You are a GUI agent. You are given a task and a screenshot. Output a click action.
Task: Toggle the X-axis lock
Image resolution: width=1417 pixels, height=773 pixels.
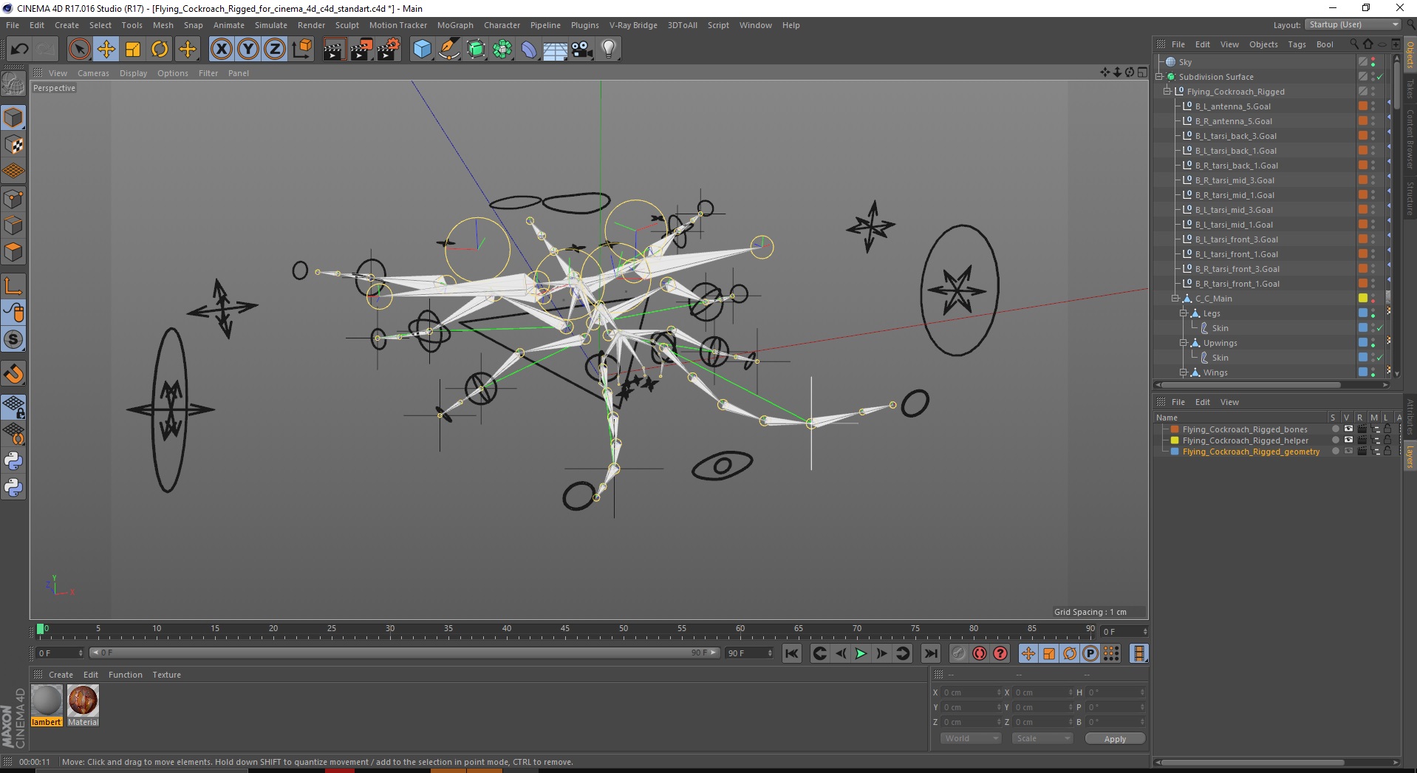(221, 50)
